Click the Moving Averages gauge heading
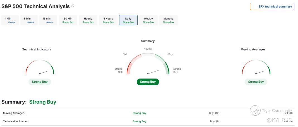Screen dimensions: 298x127 (253, 49)
